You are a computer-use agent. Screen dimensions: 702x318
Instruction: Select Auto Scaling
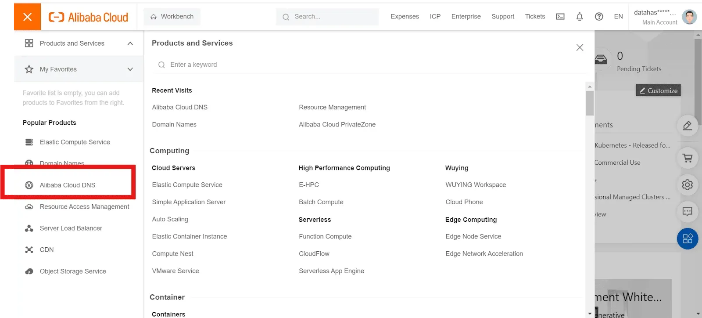tap(170, 219)
